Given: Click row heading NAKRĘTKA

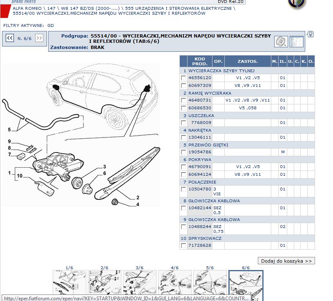Looking at the screenshot, I should 200,131.
